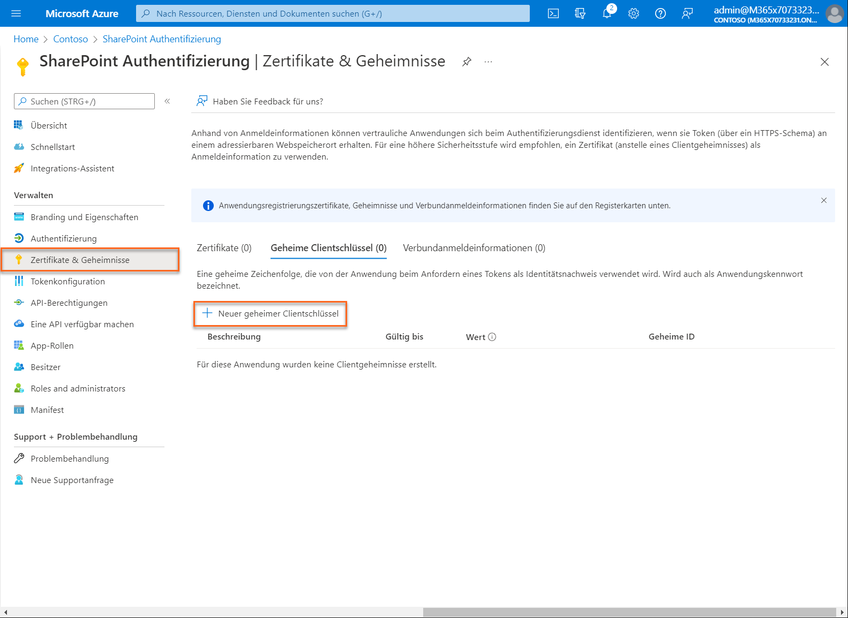848x618 pixels.
Task: Open the top bar feedback icon
Action: coord(687,13)
